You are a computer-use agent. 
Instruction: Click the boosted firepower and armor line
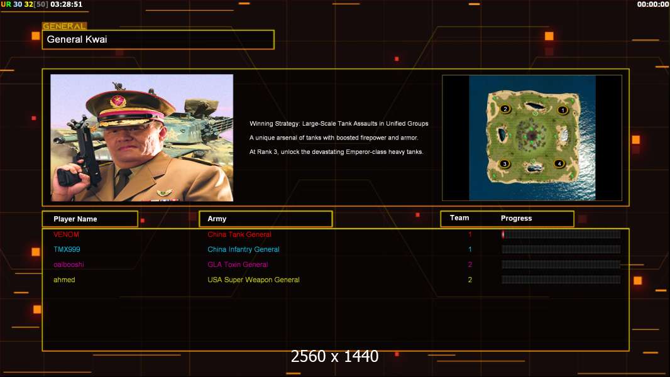click(334, 138)
